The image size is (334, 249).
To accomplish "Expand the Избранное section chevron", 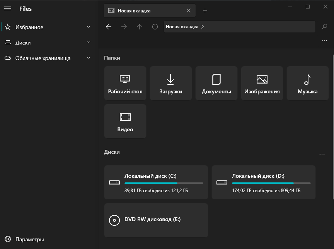I will pos(89,27).
